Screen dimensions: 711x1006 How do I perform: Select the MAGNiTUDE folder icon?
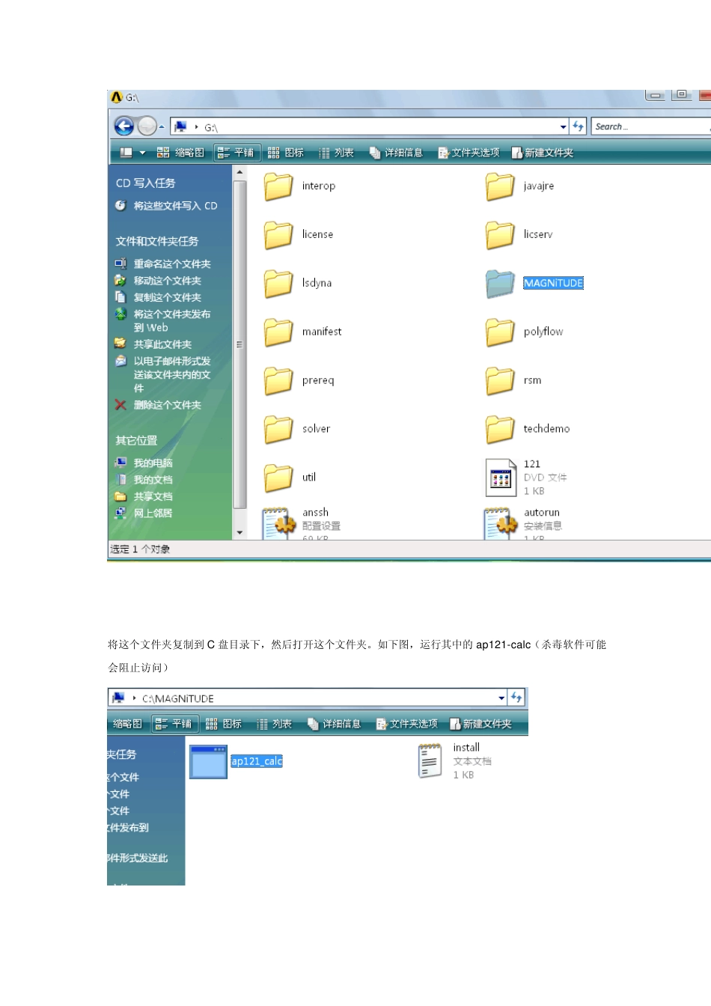pyautogui.click(x=500, y=284)
